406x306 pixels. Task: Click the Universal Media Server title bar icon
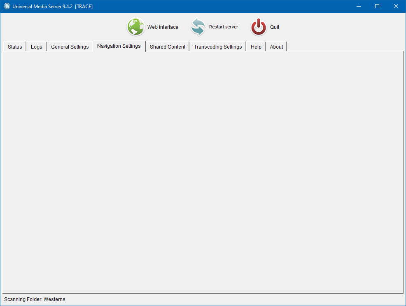(x=7, y=6)
